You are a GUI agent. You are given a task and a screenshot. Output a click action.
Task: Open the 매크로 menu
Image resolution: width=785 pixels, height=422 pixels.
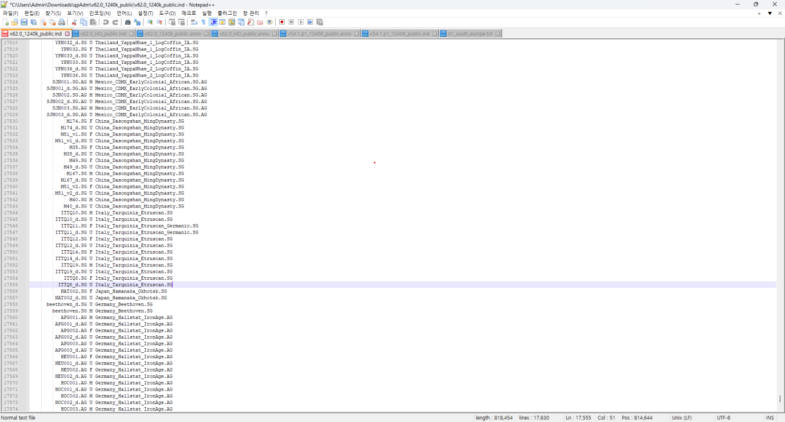(188, 13)
